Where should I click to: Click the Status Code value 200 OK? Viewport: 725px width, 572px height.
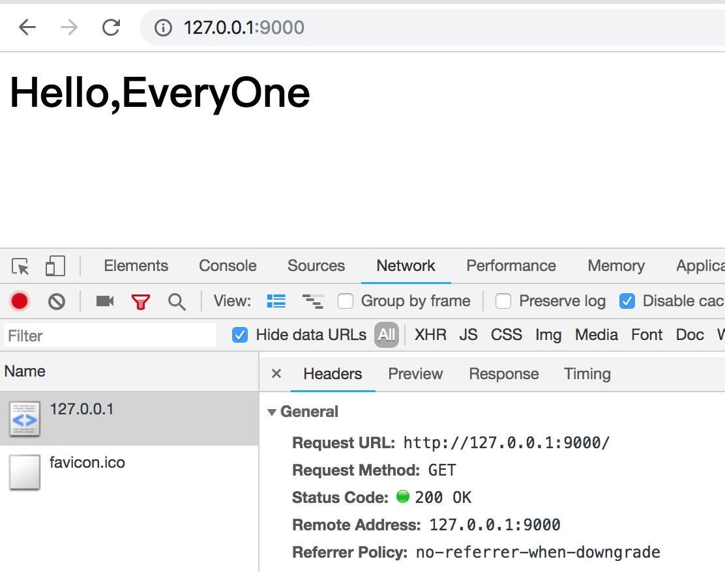click(443, 498)
